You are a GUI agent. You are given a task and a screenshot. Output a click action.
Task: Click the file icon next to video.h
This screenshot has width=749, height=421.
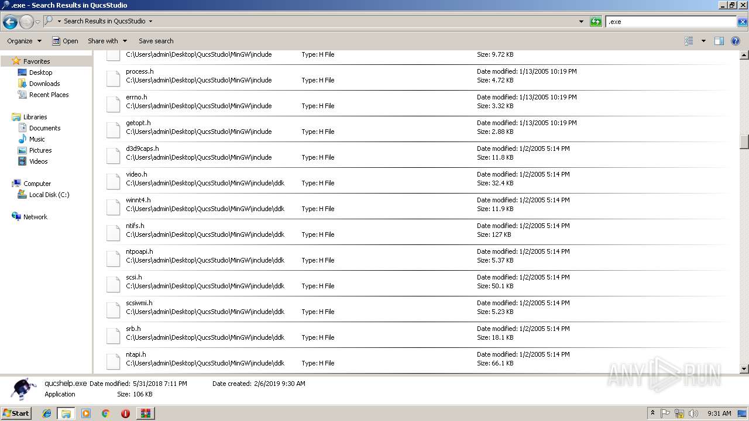coord(113,181)
